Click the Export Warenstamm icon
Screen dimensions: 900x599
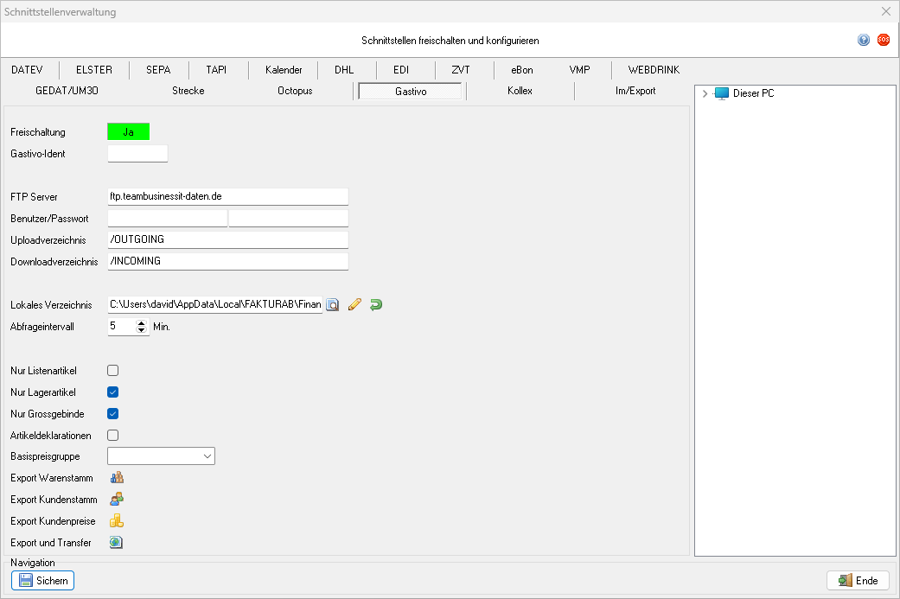(x=117, y=477)
